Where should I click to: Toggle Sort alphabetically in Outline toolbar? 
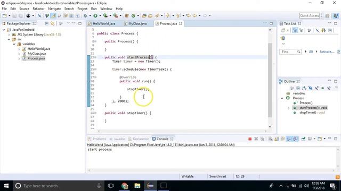click(x=304, y=88)
